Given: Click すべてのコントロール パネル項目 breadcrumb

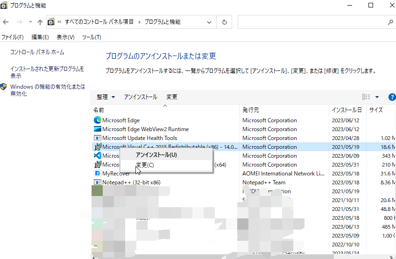Looking at the screenshot, I should pos(99,22).
